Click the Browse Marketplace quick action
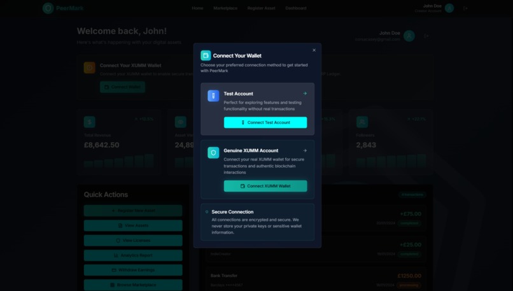 coord(133,285)
